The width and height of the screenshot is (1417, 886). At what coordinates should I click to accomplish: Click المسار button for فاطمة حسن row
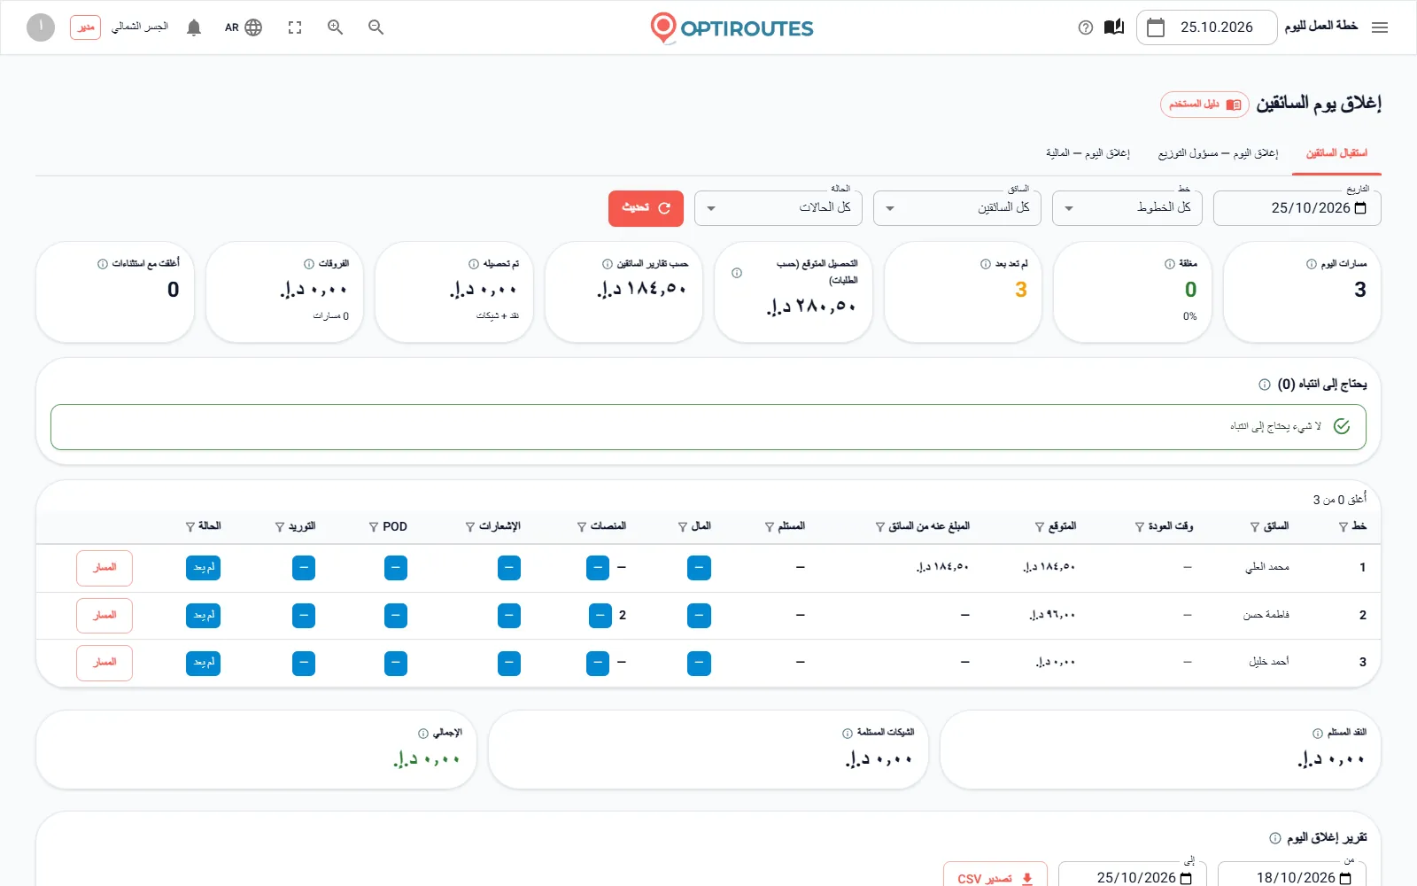(x=105, y=616)
